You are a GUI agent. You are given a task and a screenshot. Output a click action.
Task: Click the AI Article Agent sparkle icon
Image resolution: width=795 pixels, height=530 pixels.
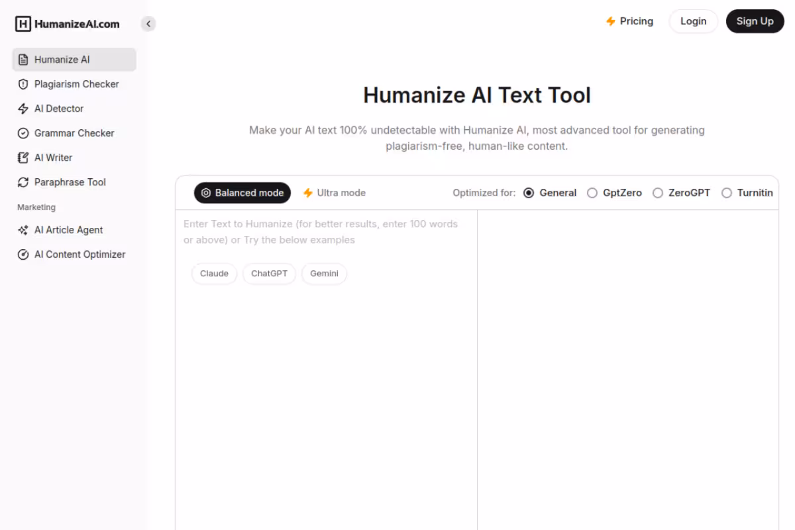point(23,230)
